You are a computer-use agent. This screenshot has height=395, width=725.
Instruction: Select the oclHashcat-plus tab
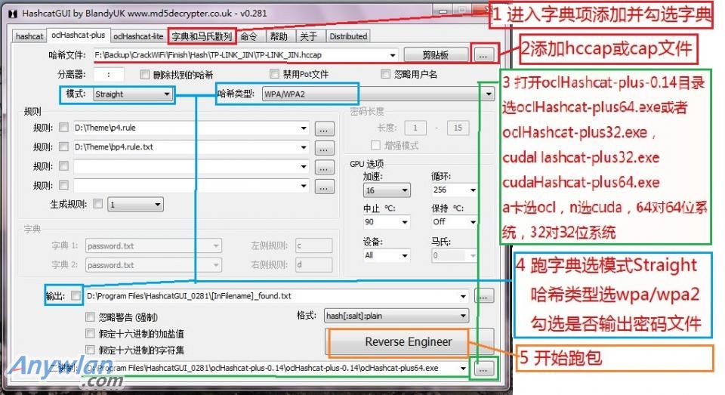78,35
